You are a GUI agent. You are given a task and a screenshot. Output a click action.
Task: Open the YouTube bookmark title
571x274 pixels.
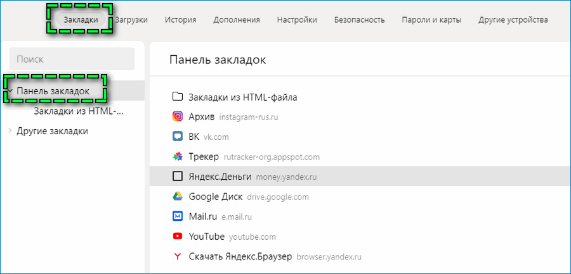pos(207,237)
